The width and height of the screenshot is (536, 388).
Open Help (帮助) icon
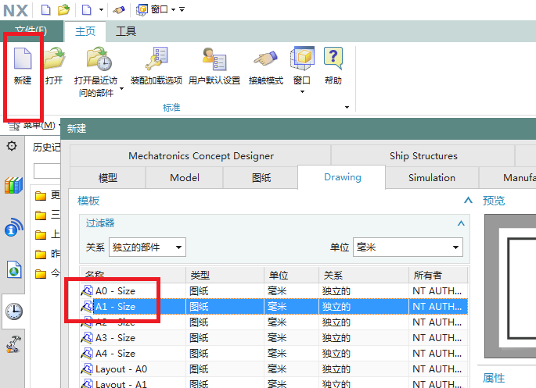tap(333, 59)
